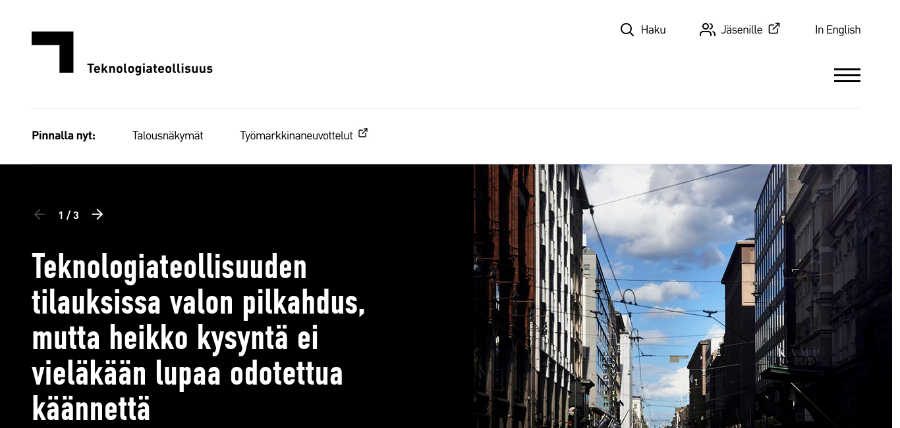Go to previous slide with left arrow

[40, 214]
